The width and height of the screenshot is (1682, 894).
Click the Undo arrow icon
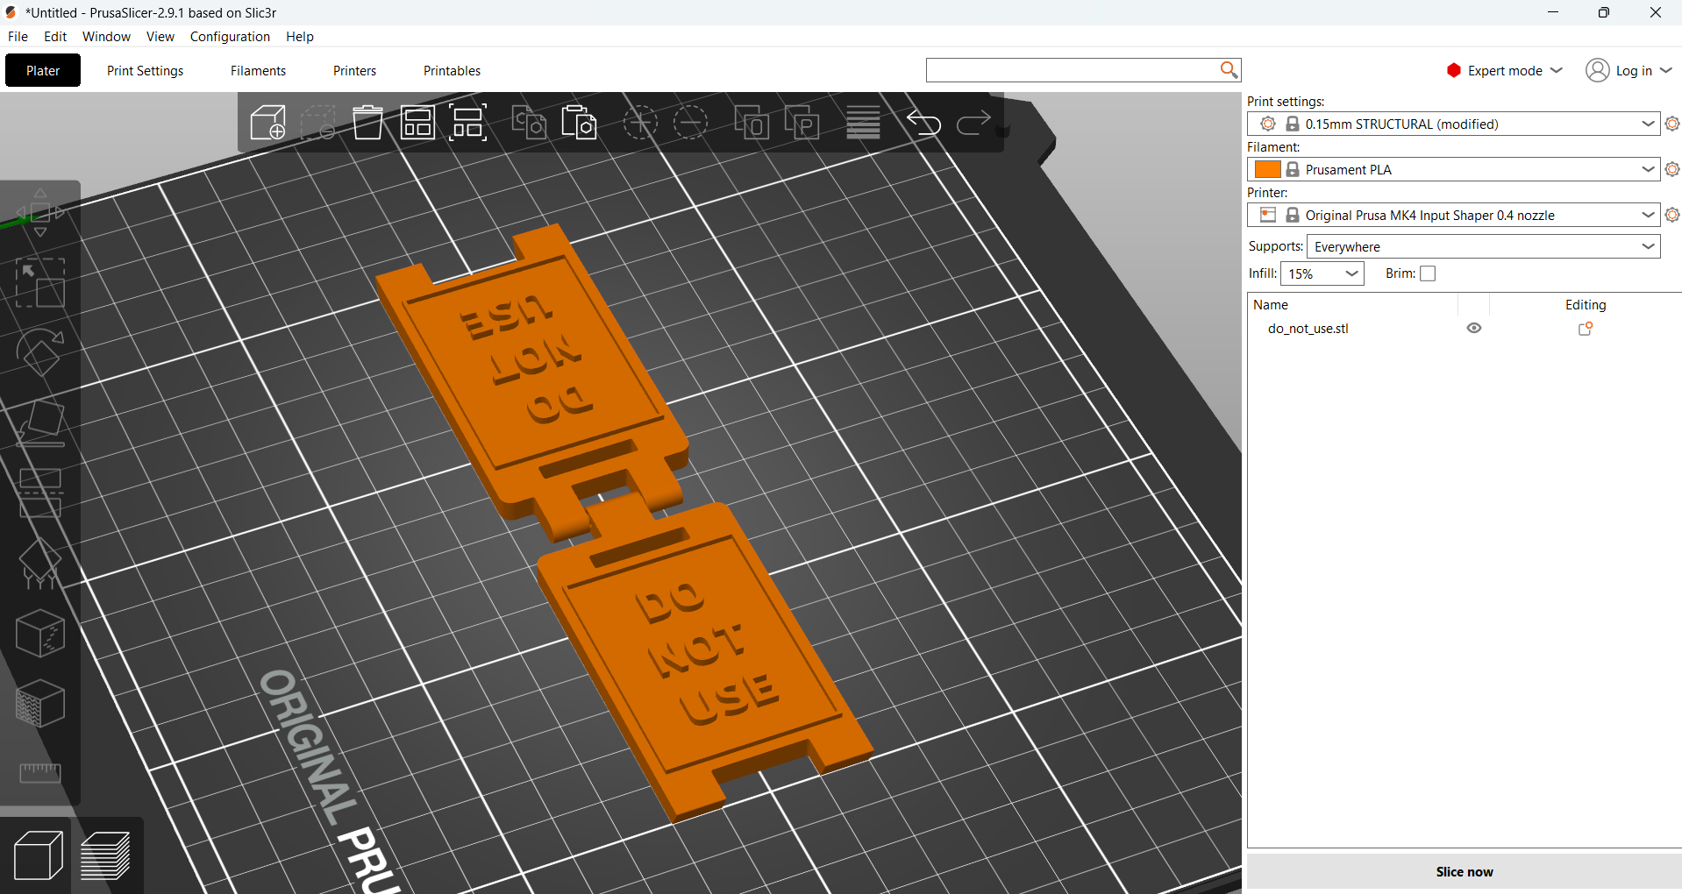(923, 123)
